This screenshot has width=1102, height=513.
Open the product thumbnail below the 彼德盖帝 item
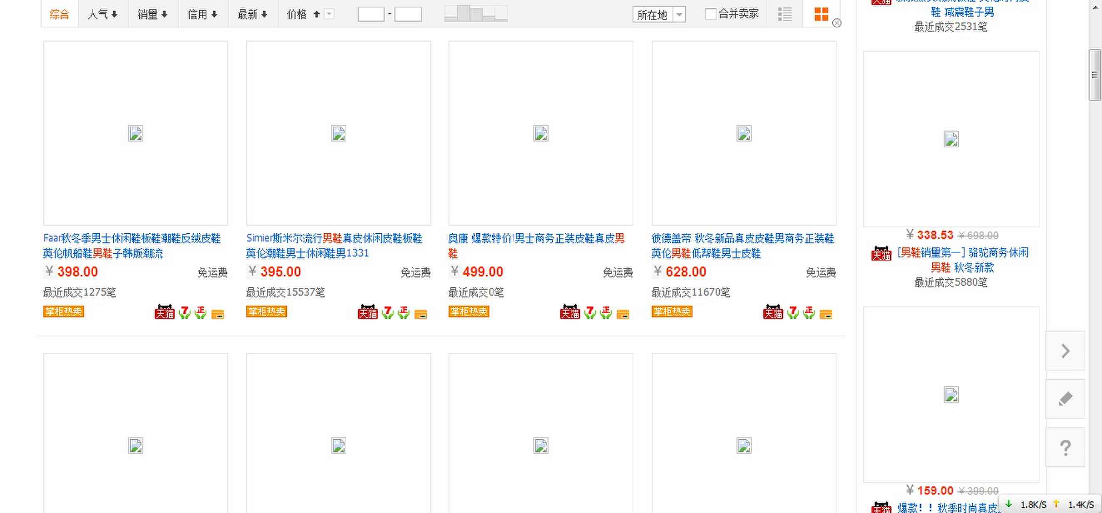point(744,433)
